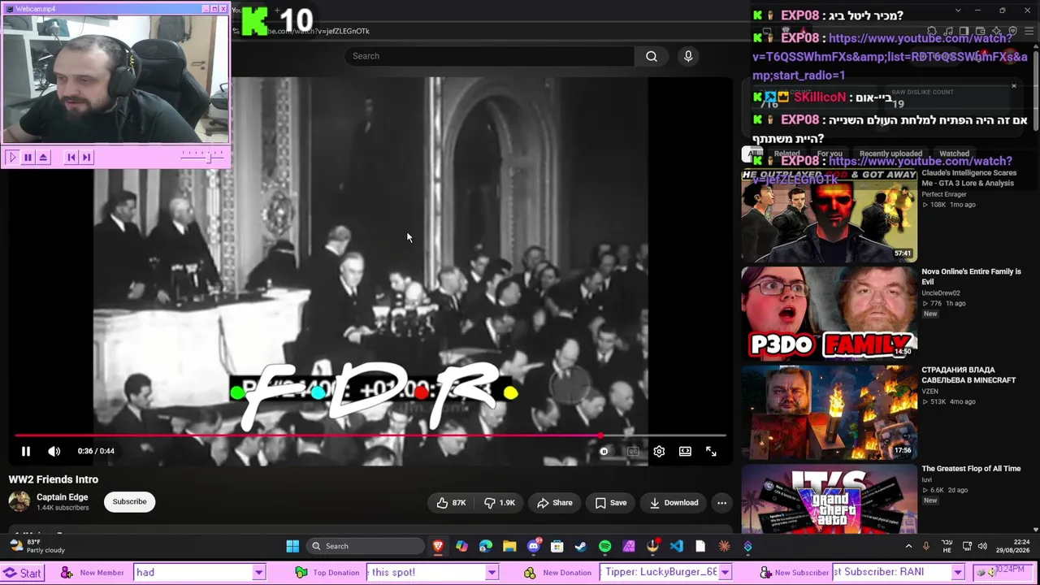Skip to next track in Webcam.mp4 window
This screenshot has width=1040, height=585.
pos(87,158)
